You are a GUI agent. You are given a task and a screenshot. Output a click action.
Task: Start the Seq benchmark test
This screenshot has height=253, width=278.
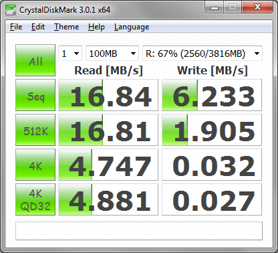click(35, 95)
